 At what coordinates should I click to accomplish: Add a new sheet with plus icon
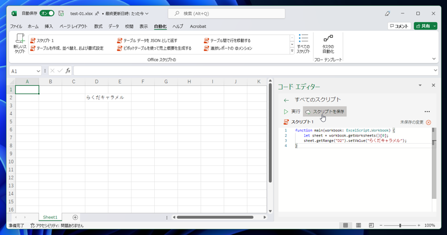tap(75, 217)
